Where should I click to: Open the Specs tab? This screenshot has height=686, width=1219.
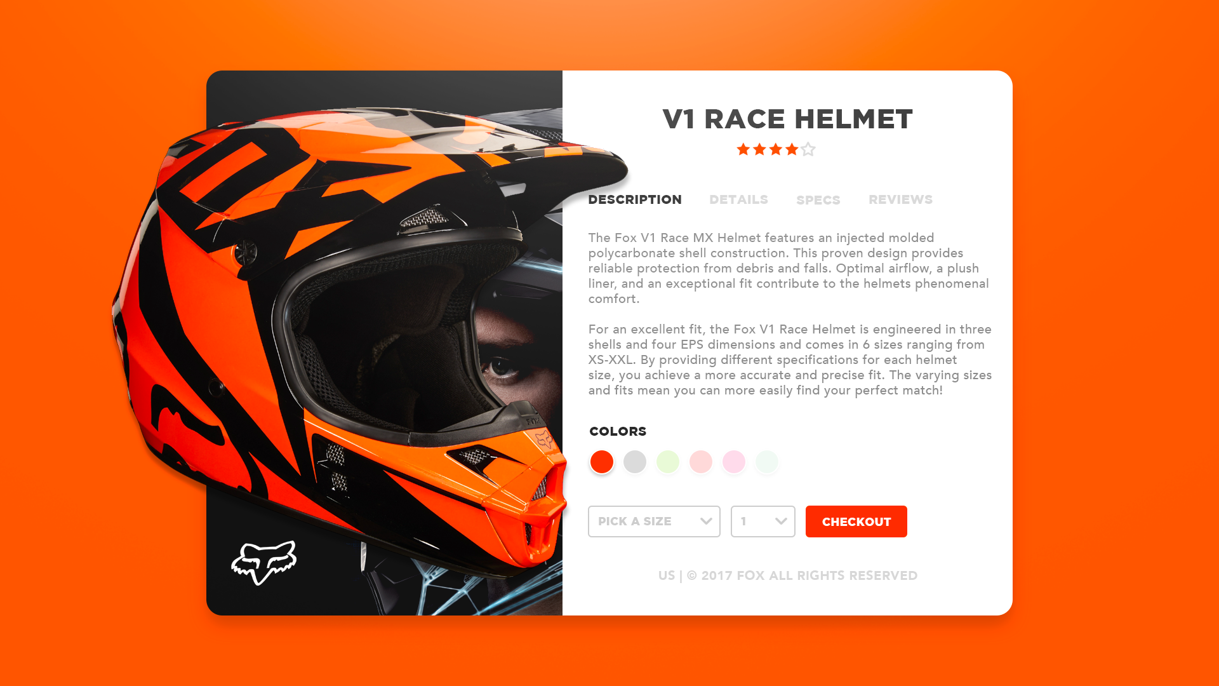point(818,200)
